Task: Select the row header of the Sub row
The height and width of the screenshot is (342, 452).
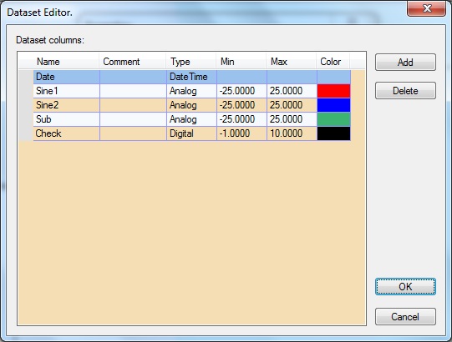Action: (x=26, y=119)
